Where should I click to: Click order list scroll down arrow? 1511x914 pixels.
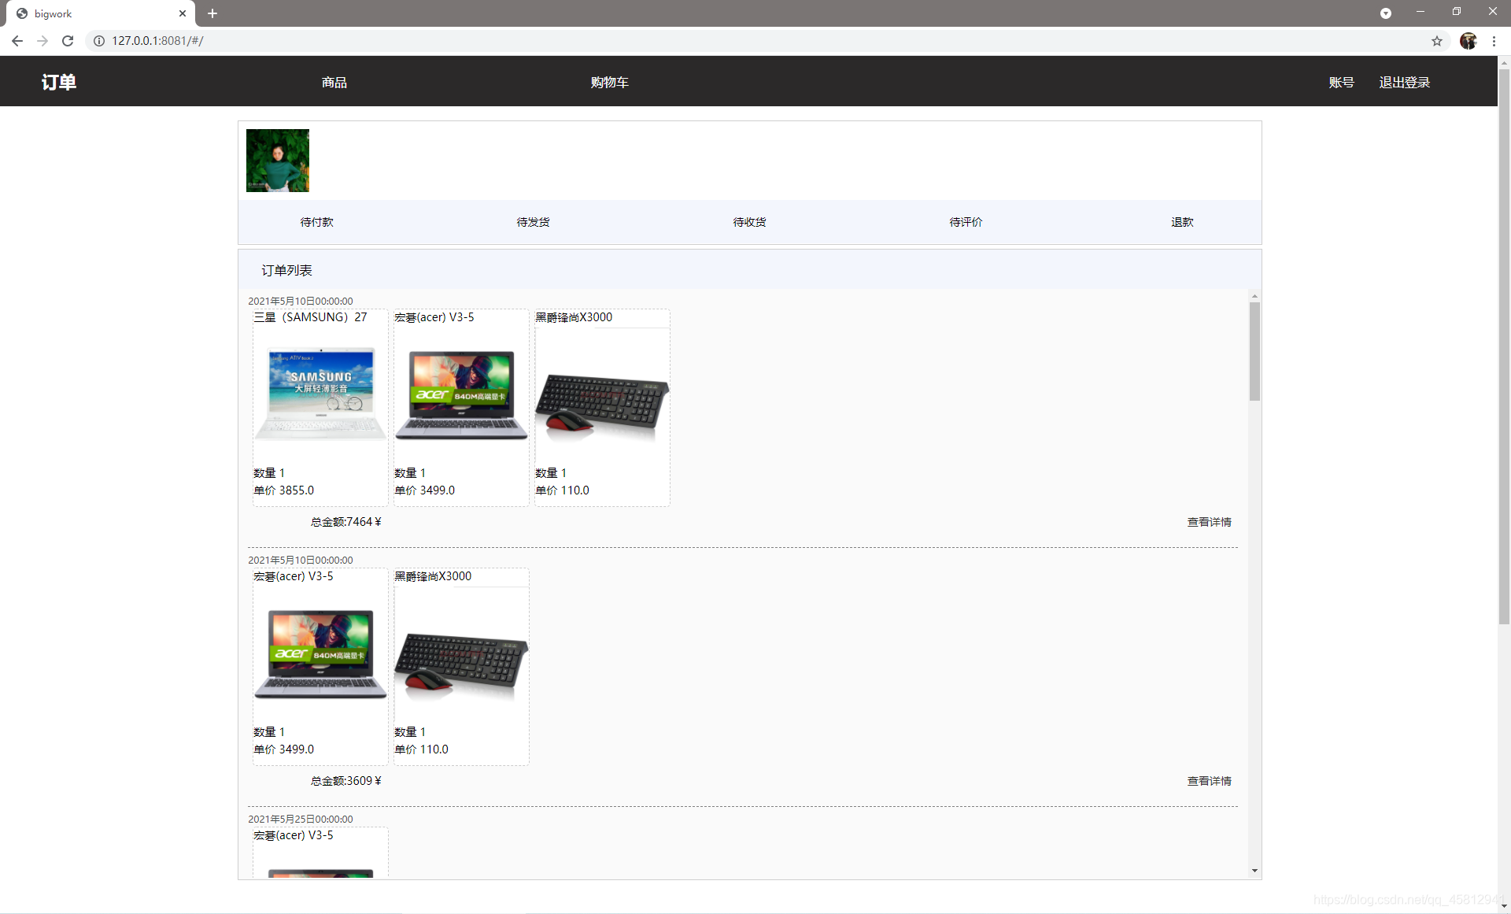pos(1254,871)
